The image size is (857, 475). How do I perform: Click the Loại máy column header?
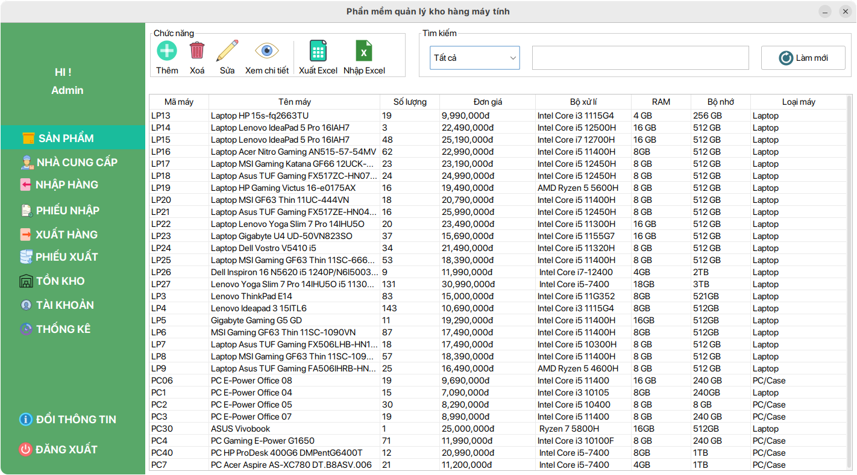[799, 102]
